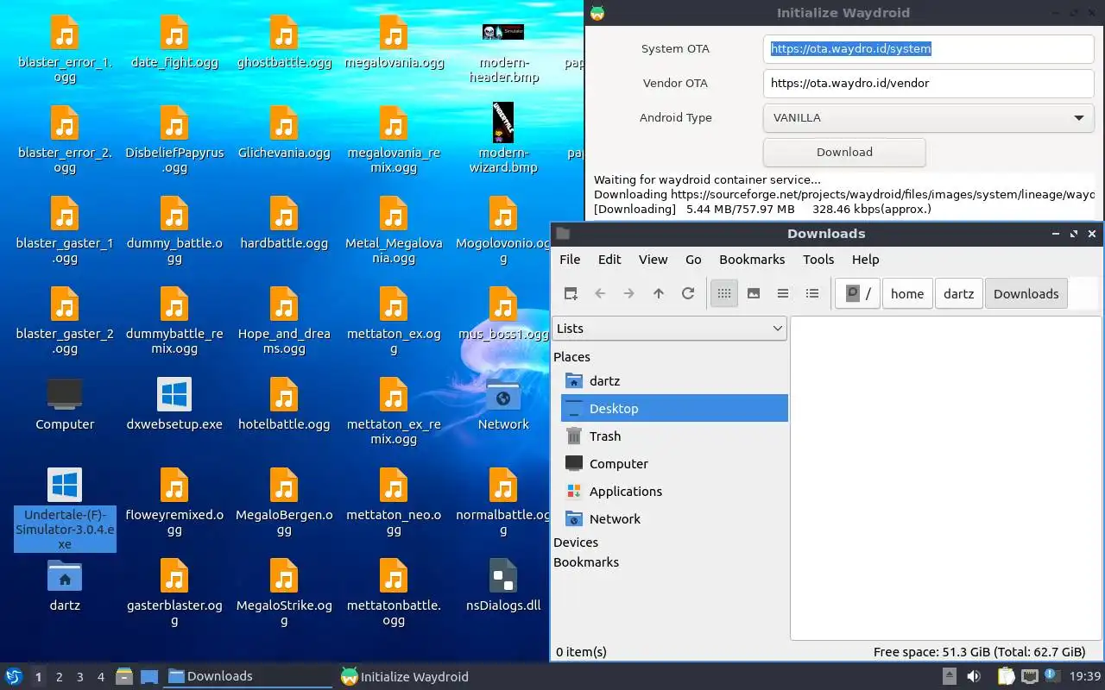This screenshot has width=1105, height=690.
Task: Open the removable media eject tray icon
Action: coord(949,676)
